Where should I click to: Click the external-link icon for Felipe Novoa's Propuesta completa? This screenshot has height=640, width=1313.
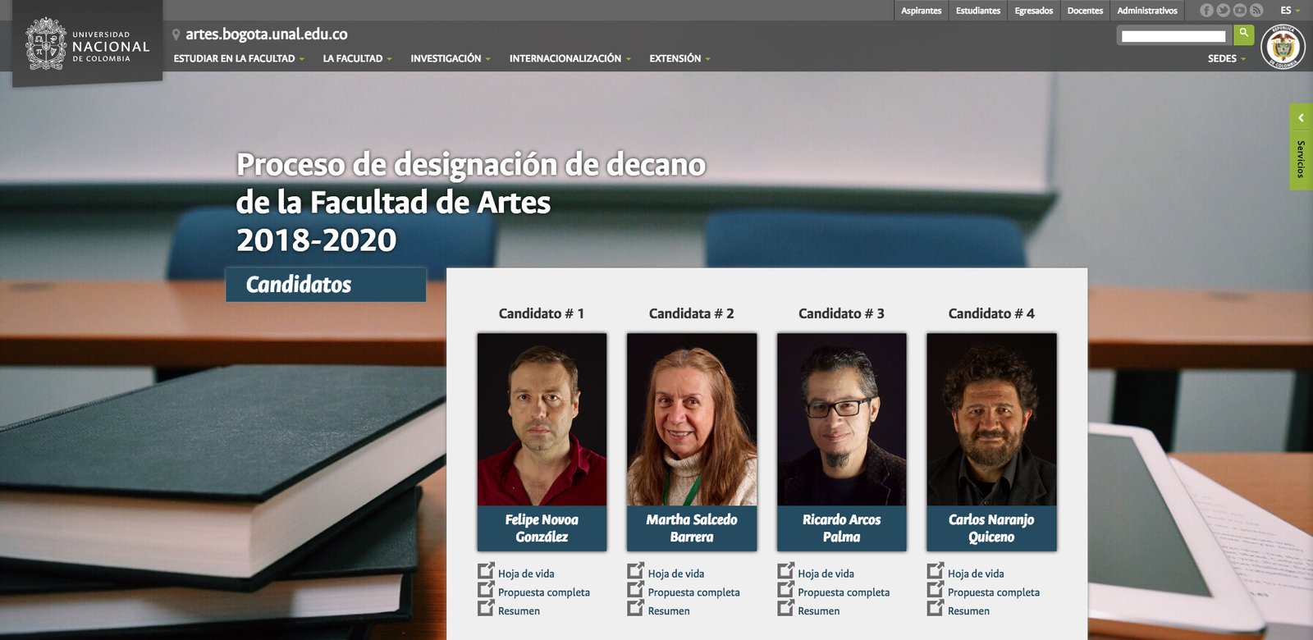click(x=486, y=589)
